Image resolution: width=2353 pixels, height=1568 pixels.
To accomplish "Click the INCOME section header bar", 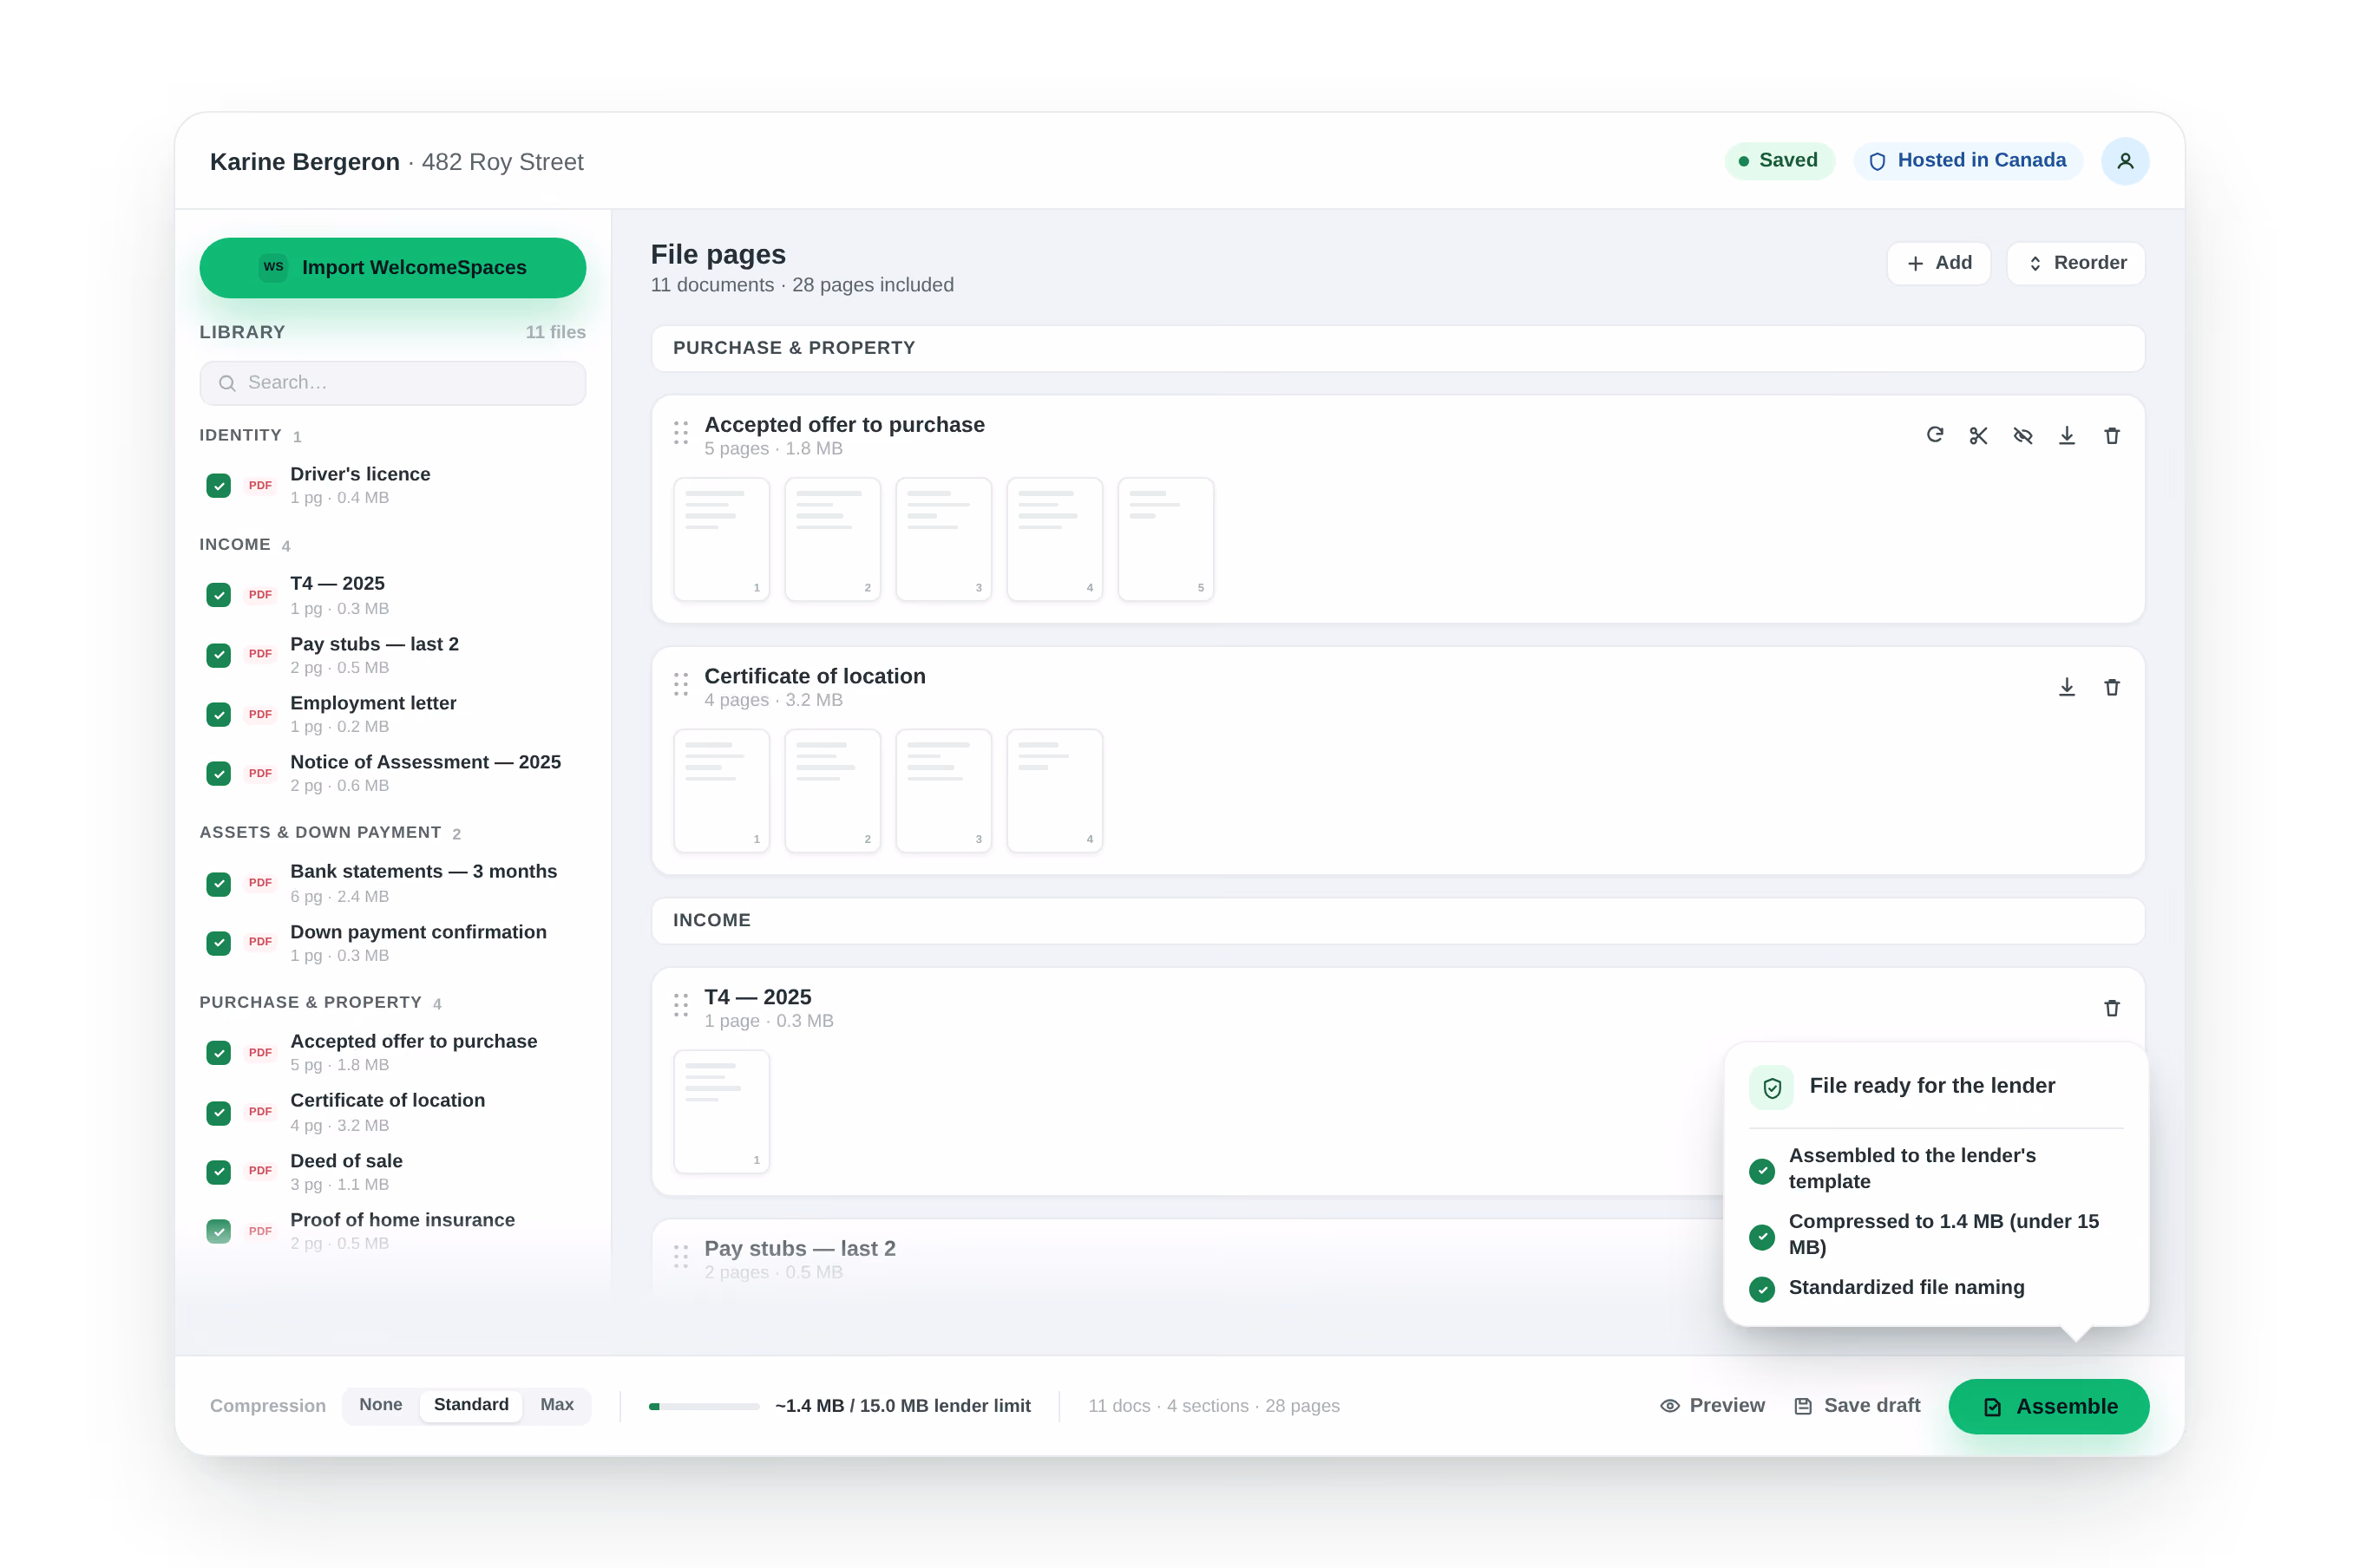I will point(1398,920).
